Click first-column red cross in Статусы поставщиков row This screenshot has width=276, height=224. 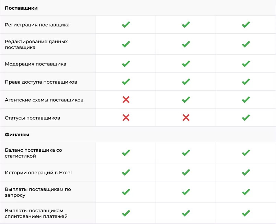tap(126, 117)
